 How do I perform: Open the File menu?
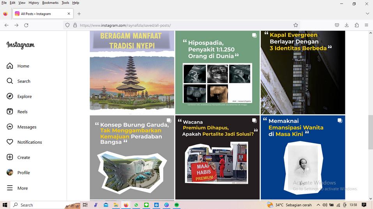[4, 3]
